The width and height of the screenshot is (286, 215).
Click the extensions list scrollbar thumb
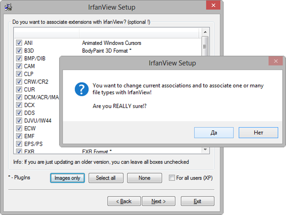click(205, 46)
